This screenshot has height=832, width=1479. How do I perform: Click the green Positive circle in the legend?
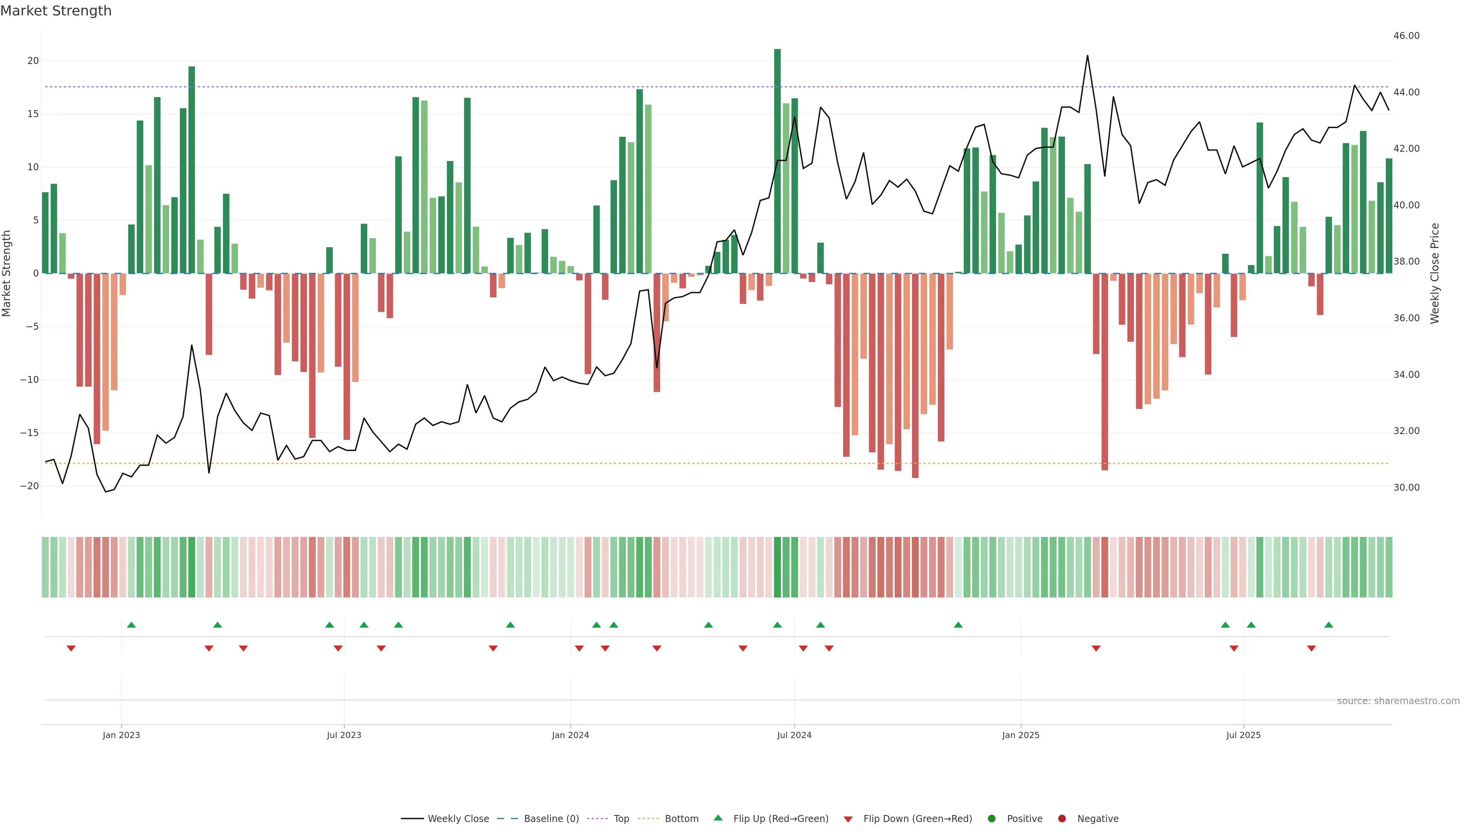tap(991, 819)
